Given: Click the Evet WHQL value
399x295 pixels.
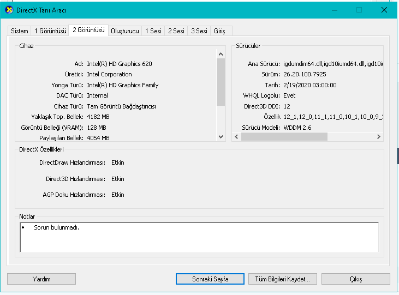Looking at the screenshot, I should pos(289,95).
